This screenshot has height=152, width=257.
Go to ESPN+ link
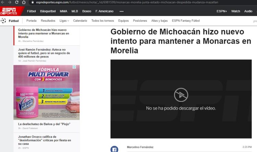click(222, 11)
